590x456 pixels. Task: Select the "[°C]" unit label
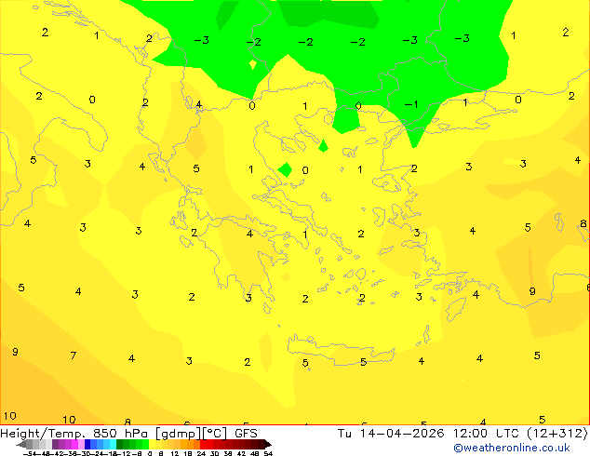point(215,434)
